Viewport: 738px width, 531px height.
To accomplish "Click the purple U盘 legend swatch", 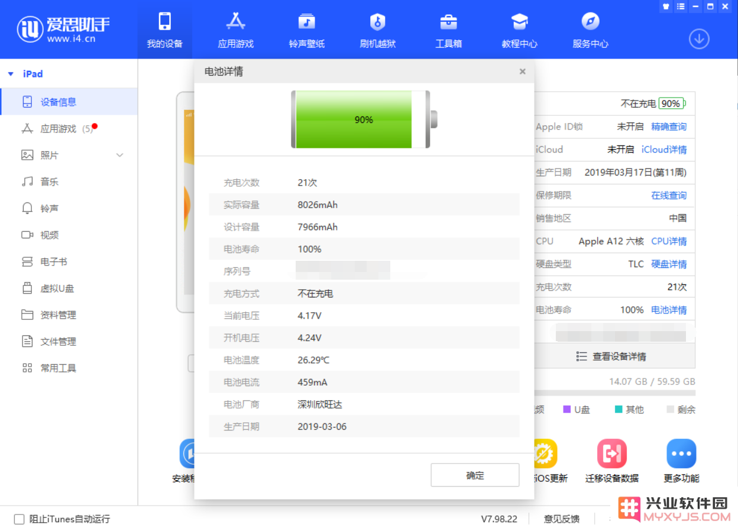I will [567, 409].
